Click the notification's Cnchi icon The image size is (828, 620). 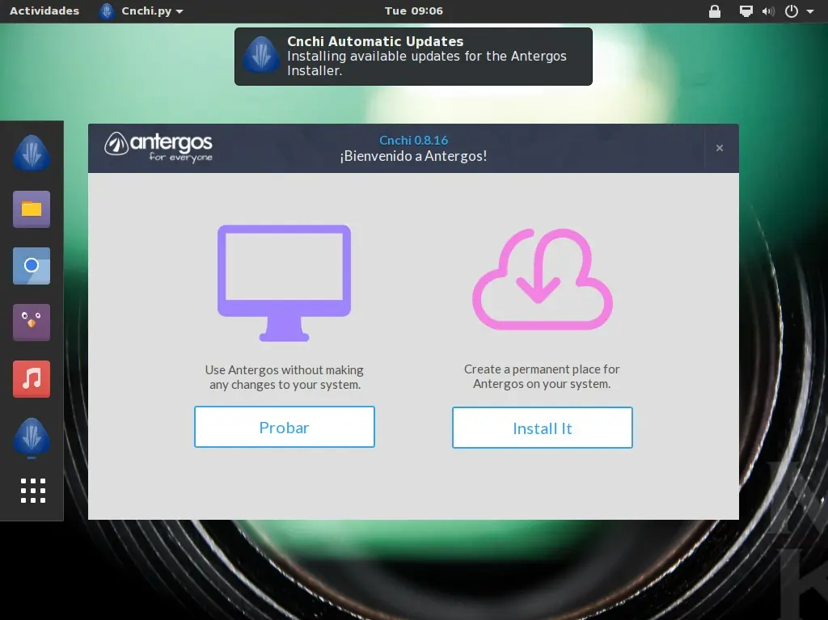click(261, 54)
